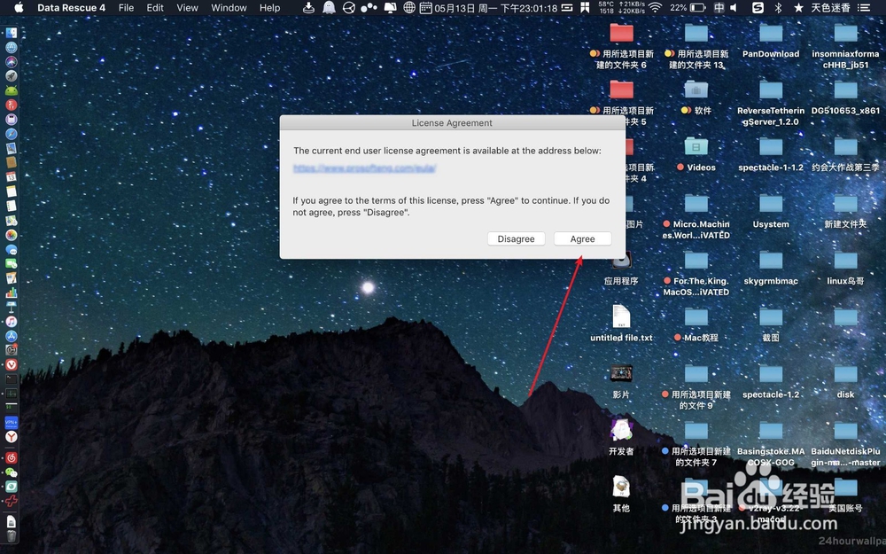Open the Data Rescue 4 application menu
Viewport: 886px width, 554px height.
71,8
